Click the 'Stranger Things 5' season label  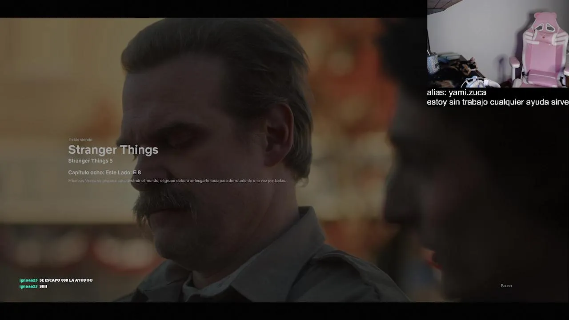coord(90,161)
